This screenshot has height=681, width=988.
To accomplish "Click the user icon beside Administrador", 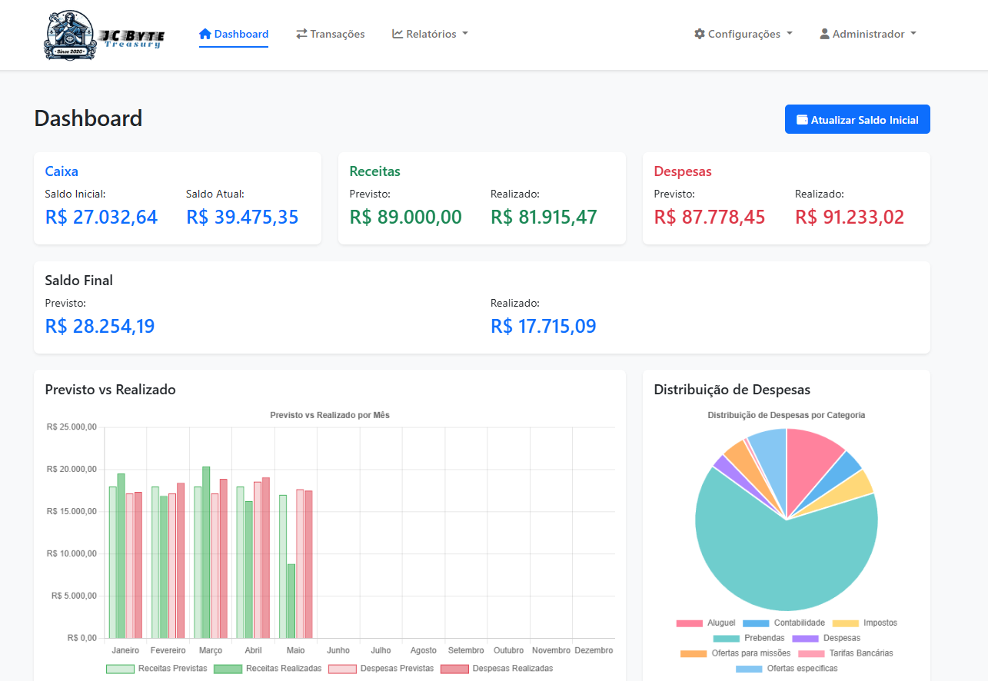I will pyautogui.click(x=824, y=34).
